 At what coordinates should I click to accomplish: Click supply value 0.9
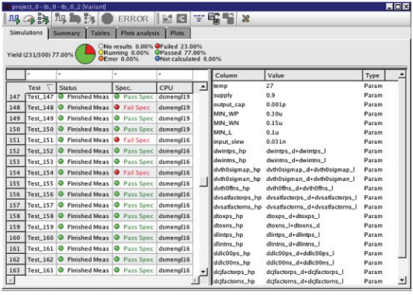(x=270, y=95)
